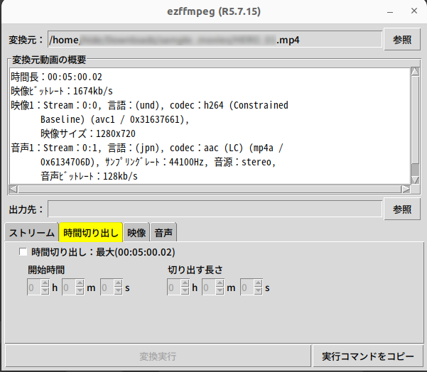Viewport: 427px width, 372px height.
Task: Increase 開始時間 seconds with up arrow
Action: pos(118,283)
